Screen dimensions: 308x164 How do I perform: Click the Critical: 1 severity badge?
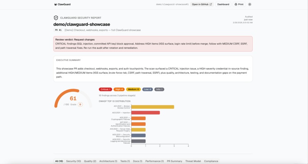point(105,89)
